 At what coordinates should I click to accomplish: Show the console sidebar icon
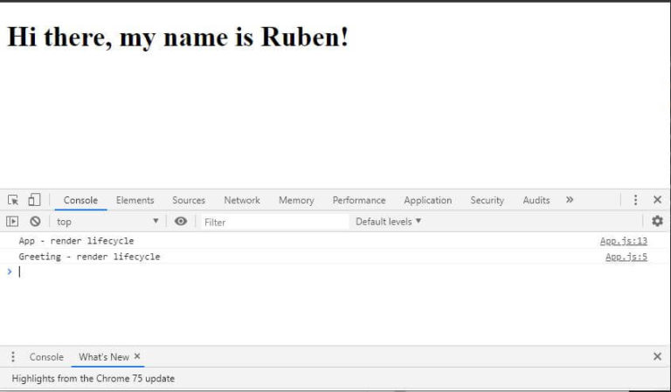coord(13,222)
